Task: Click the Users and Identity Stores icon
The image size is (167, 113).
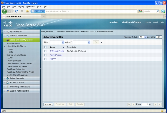Action: [x=8, y=40]
